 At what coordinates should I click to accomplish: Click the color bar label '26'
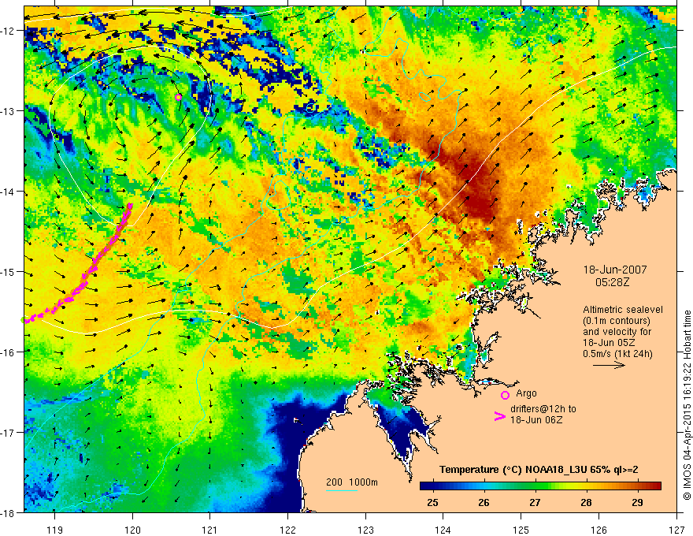(x=484, y=502)
